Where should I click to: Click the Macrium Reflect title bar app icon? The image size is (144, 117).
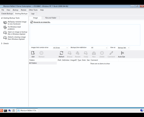(1, 6)
